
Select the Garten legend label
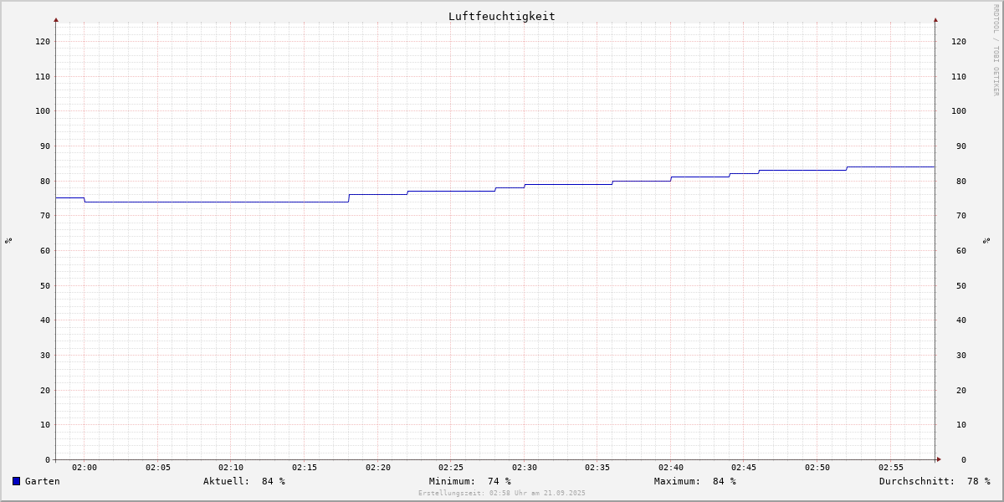point(43,481)
